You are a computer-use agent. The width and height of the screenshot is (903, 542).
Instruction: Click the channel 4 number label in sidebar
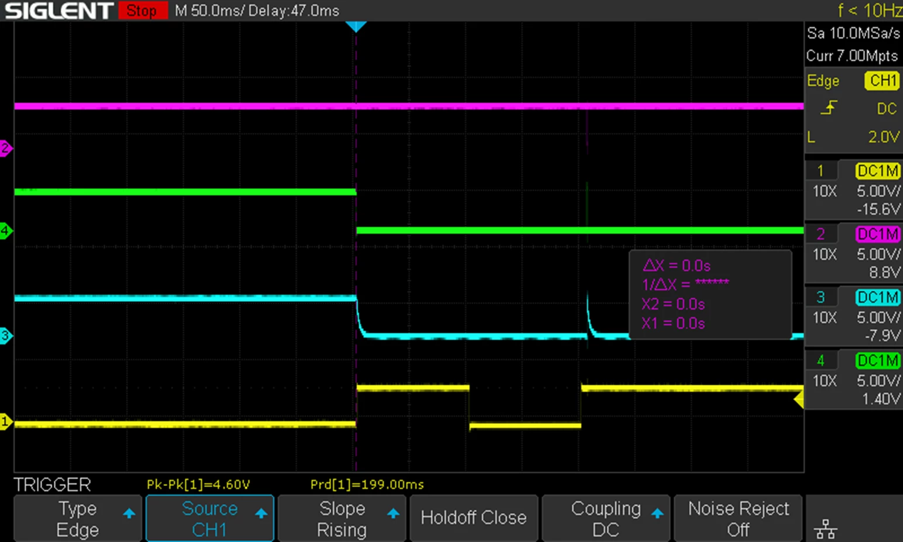[821, 360]
